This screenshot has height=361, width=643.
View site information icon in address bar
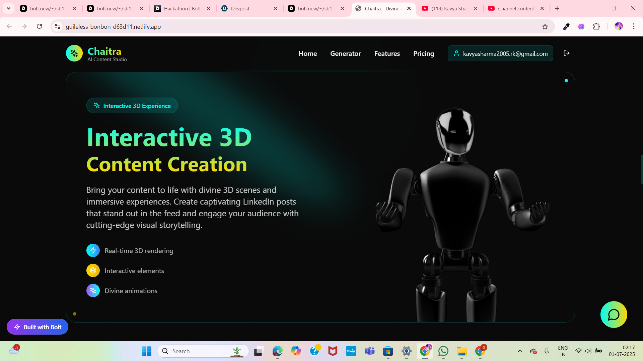click(x=57, y=27)
